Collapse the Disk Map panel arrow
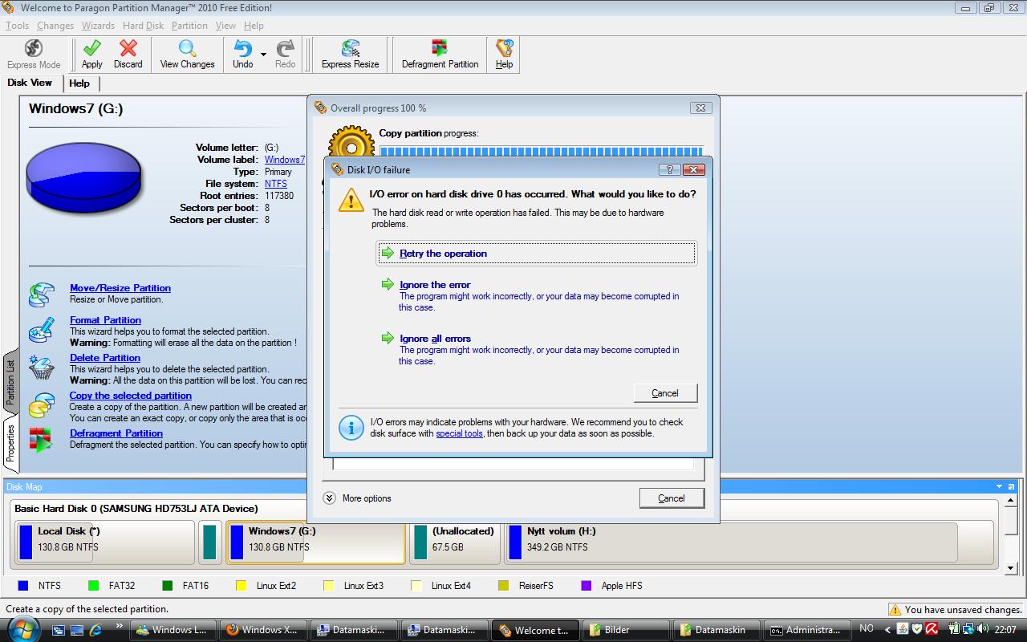1027x642 pixels. 999,486
